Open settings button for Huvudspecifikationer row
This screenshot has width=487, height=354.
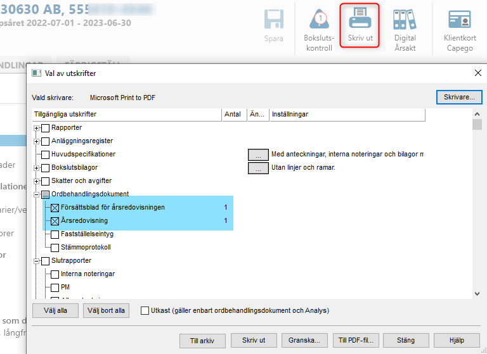pyautogui.click(x=258, y=155)
